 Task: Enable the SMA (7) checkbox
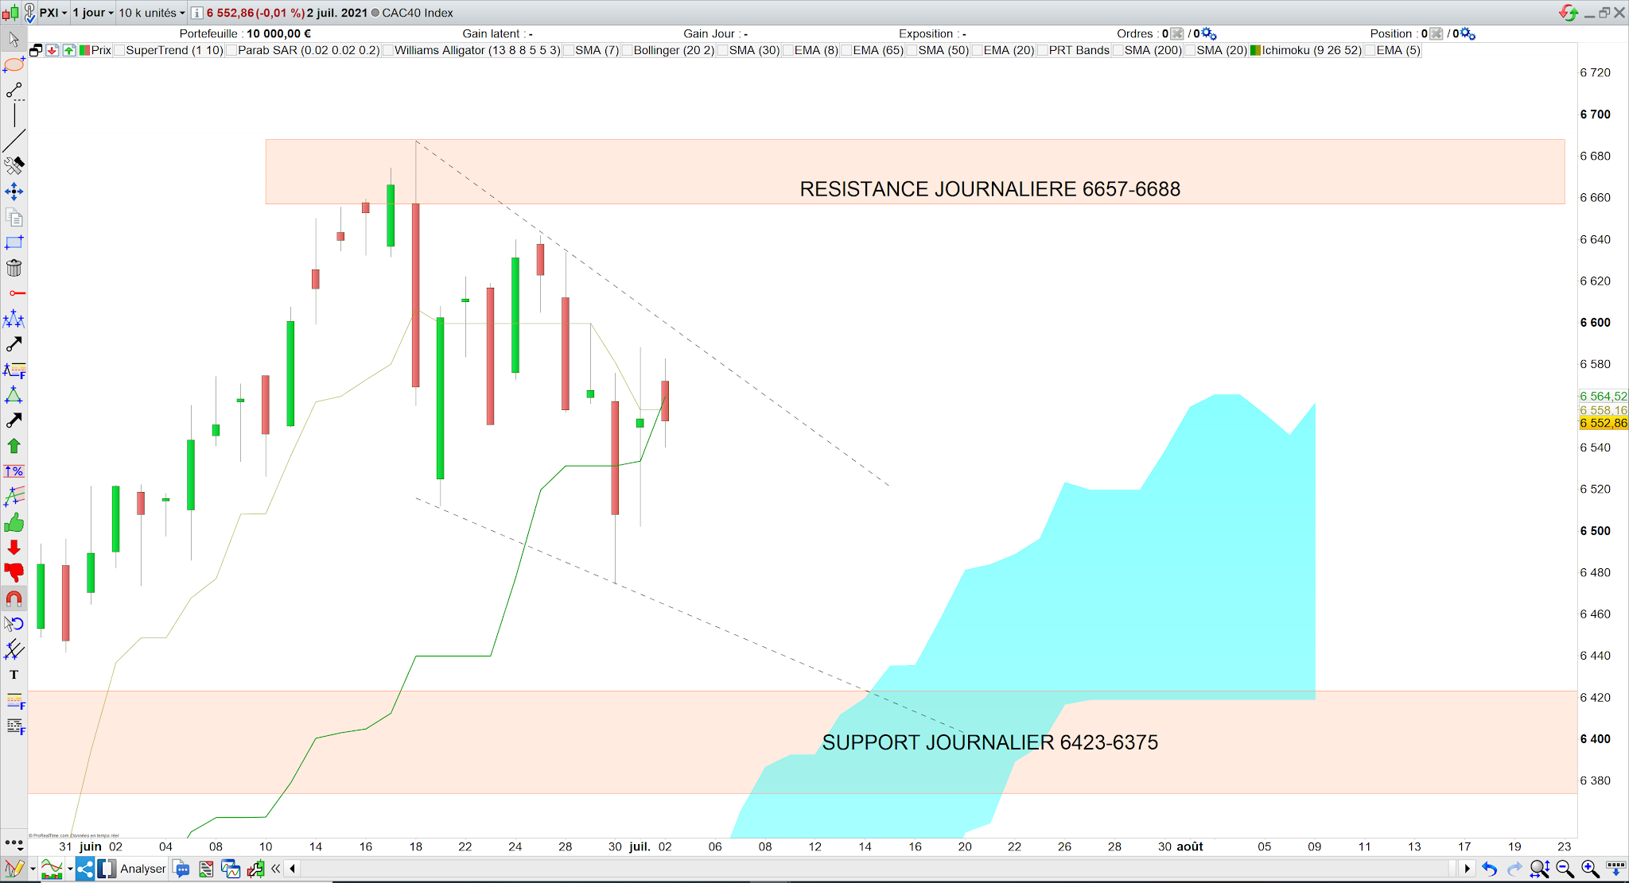pos(569,50)
